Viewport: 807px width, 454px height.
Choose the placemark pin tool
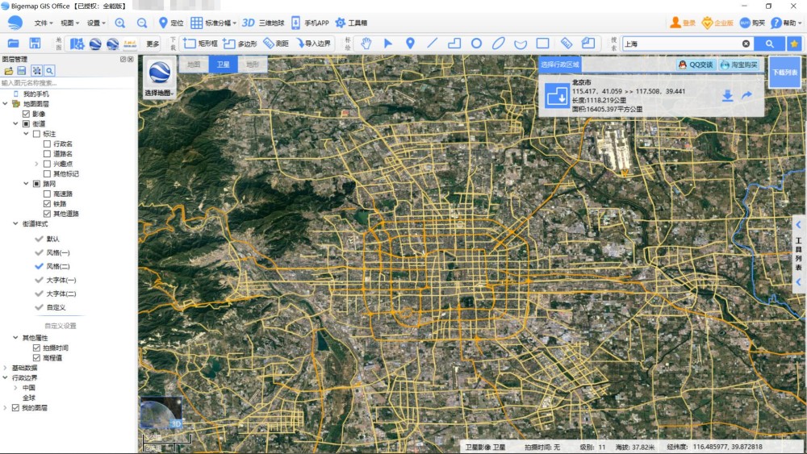point(410,44)
